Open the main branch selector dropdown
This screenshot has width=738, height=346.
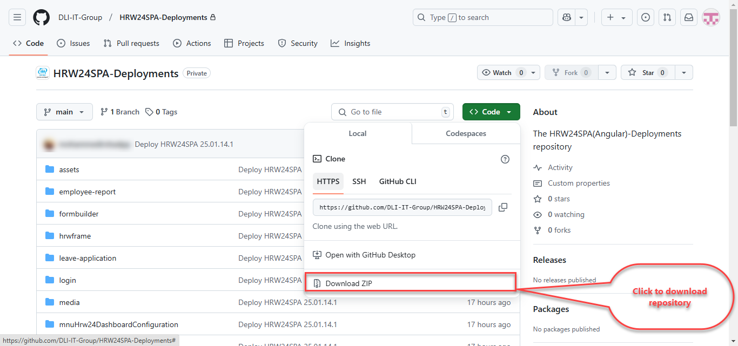[x=64, y=112]
